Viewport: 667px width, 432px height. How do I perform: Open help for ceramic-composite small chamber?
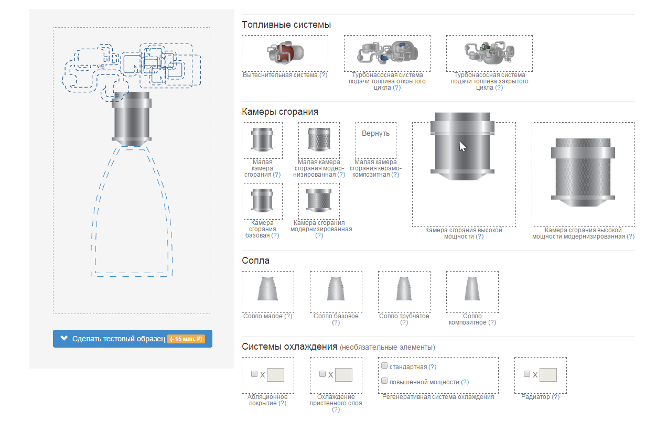395,175
